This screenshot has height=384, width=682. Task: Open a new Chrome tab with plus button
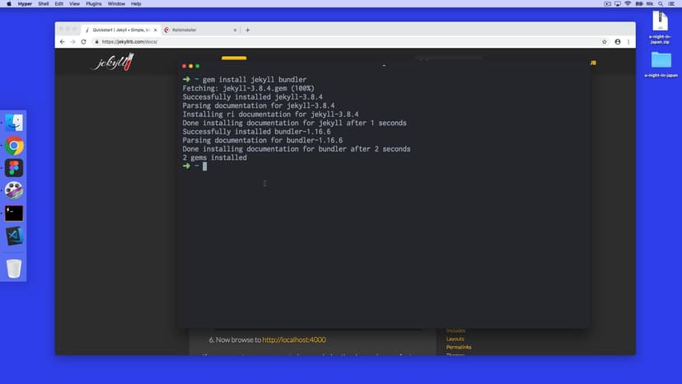coord(248,30)
